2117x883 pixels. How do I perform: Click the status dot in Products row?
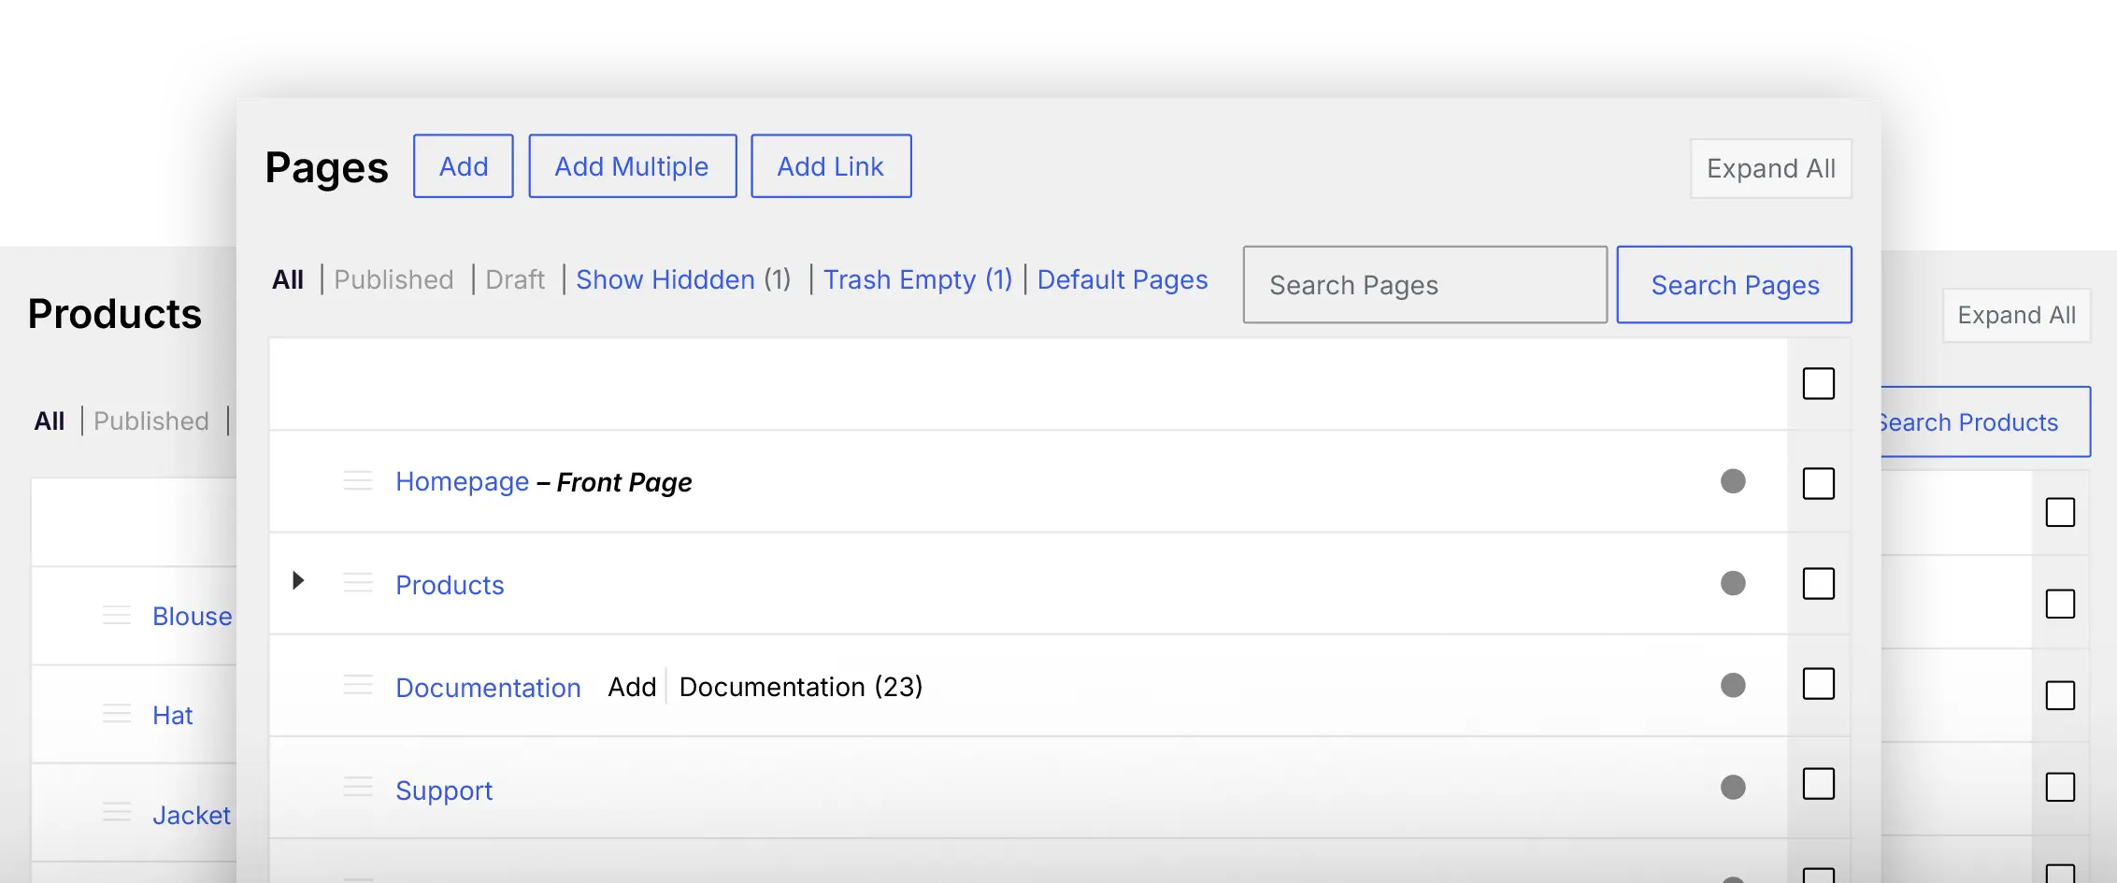coord(1733,583)
